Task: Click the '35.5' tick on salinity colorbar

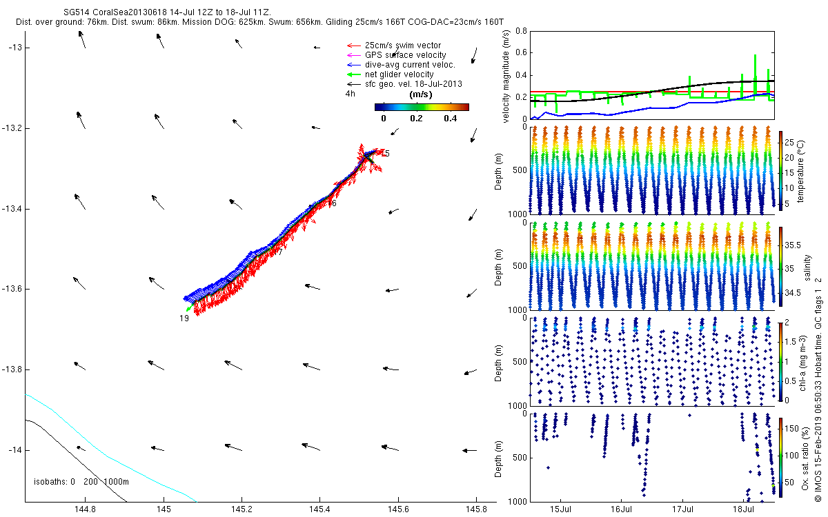Action: 791,245
